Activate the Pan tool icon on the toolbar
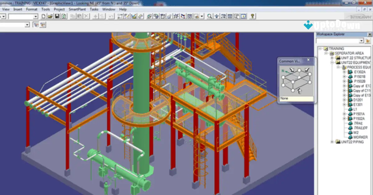 pos(216,16)
